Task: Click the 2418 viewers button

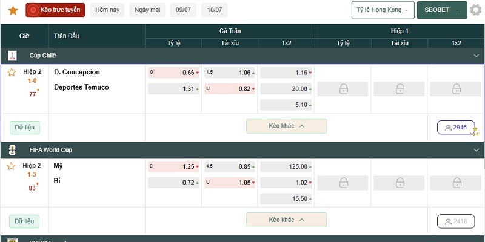Action: pos(456,221)
